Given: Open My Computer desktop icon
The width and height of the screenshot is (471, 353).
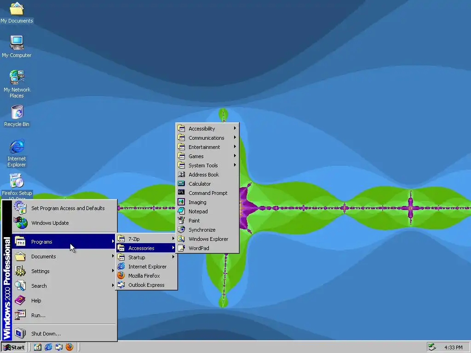Looking at the screenshot, I should (x=17, y=46).
